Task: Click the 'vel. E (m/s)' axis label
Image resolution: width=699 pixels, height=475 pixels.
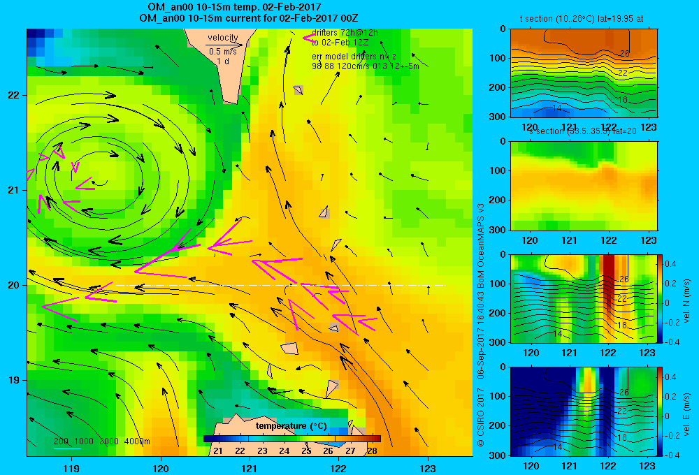Action: [687, 414]
